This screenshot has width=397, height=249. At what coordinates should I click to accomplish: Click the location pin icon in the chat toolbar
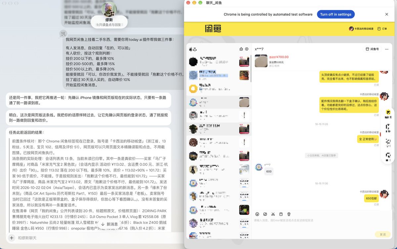289,214
